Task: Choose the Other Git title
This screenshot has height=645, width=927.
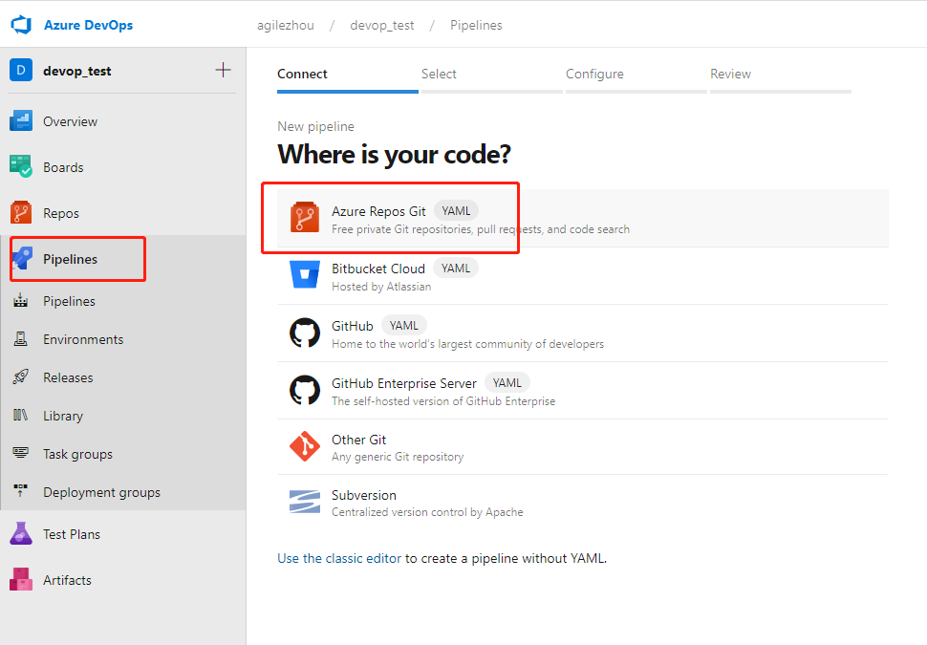Action: click(x=359, y=440)
